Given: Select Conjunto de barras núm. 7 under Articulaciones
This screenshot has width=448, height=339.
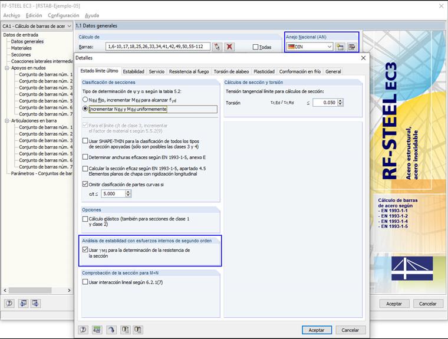Looking at the screenshot, I should click(x=46, y=167).
